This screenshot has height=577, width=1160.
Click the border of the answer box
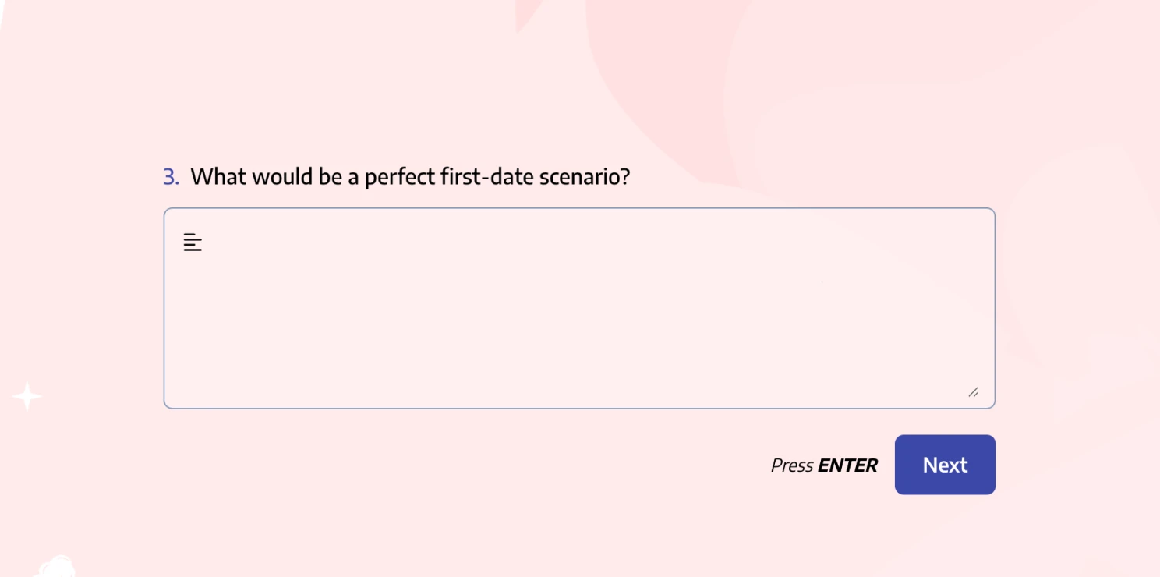click(x=580, y=208)
